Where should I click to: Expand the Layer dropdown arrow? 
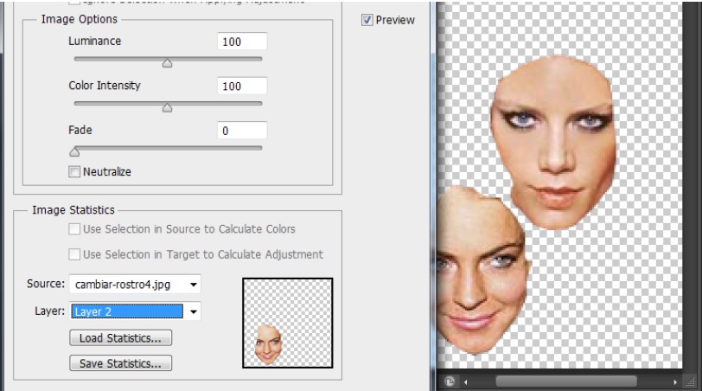194,311
